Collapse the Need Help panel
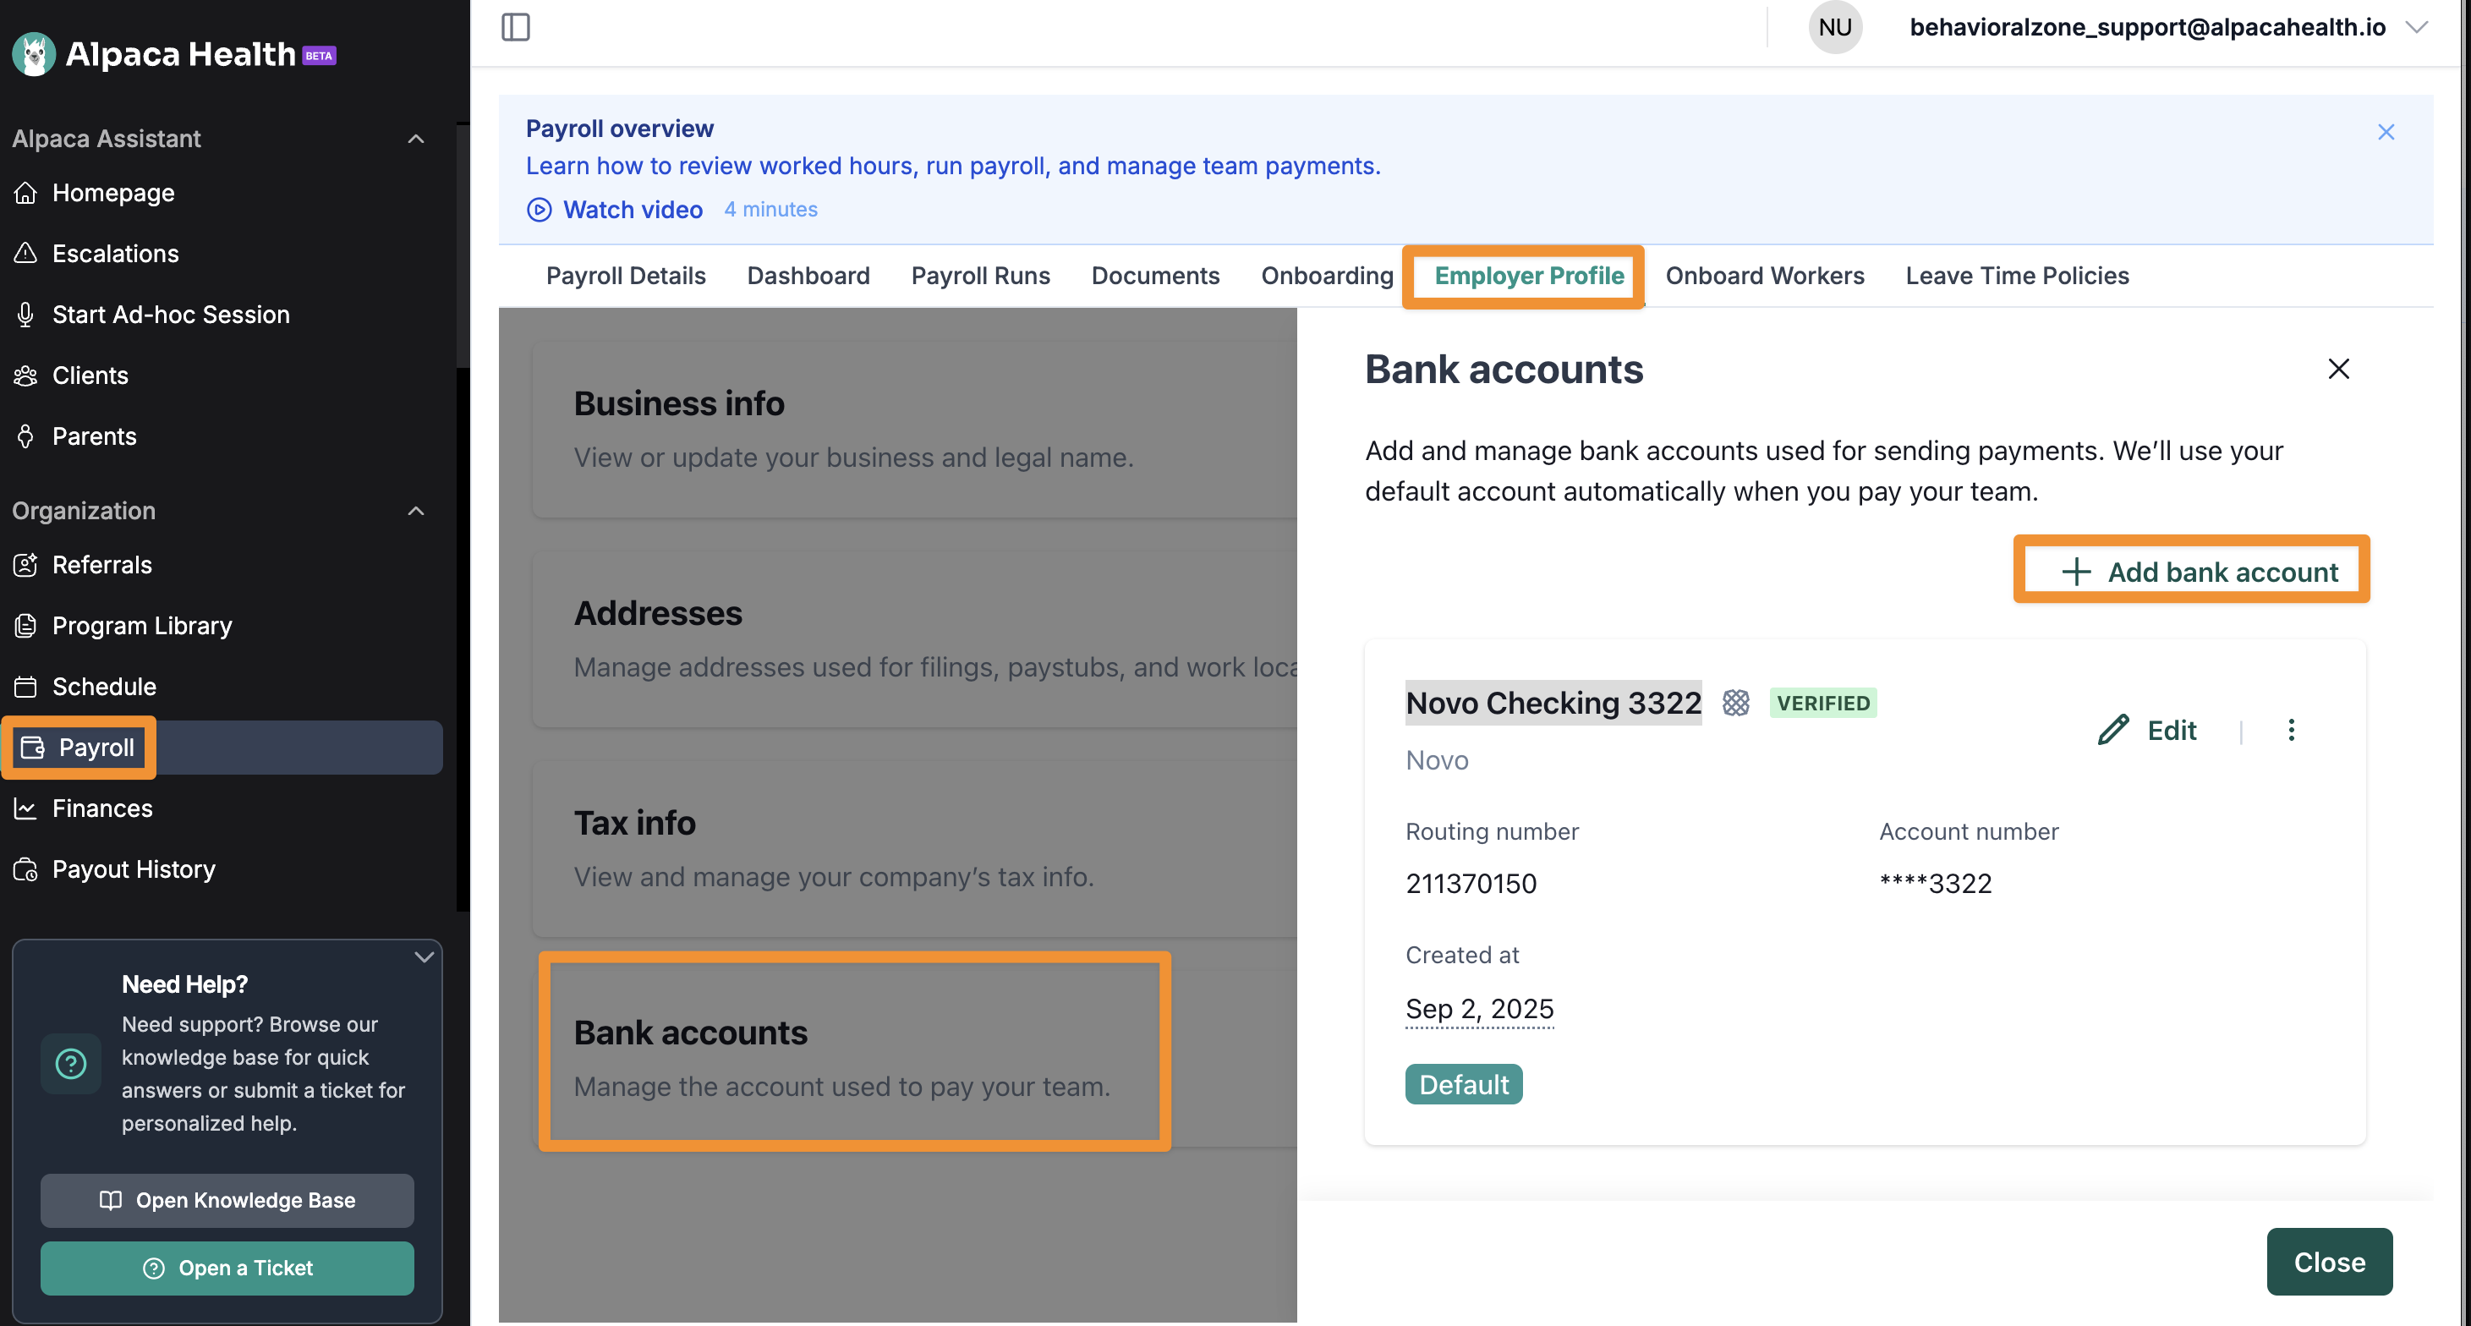Image resolution: width=2471 pixels, height=1326 pixels. [x=424, y=956]
